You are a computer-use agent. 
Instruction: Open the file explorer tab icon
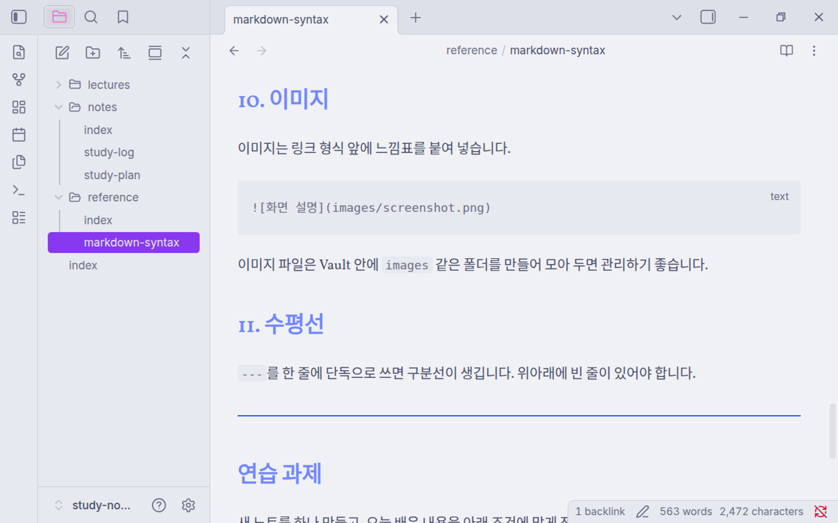coord(59,17)
